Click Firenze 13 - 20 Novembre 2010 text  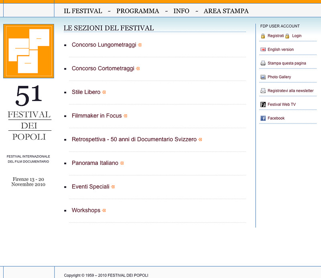[28, 182]
